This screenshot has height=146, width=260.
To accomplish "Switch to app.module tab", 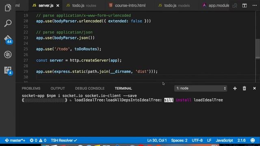I will tap(216, 6).
